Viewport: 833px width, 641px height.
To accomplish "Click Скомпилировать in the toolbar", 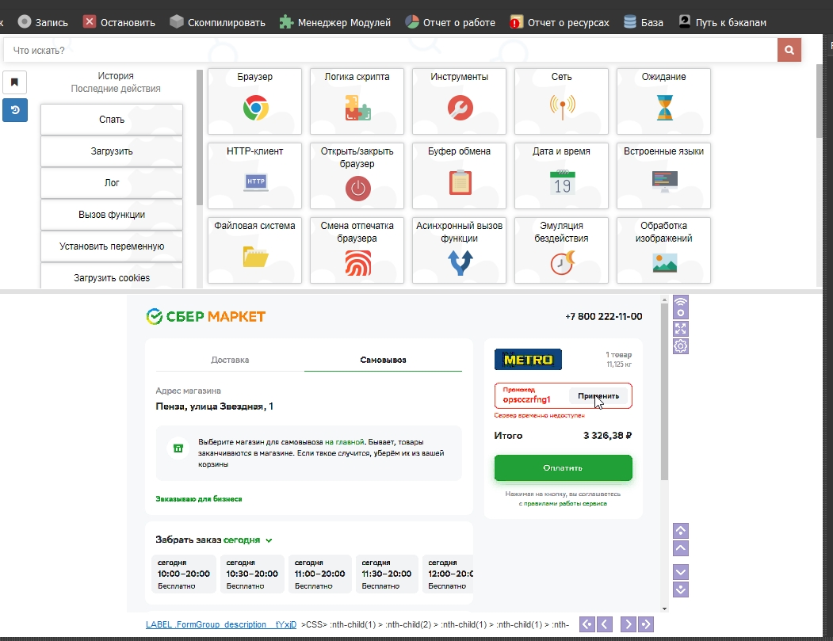I will coord(217,22).
